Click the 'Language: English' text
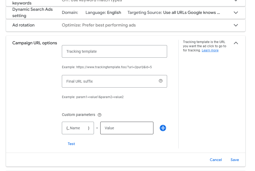The height and width of the screenshot is (171, 255). point(103,13)
